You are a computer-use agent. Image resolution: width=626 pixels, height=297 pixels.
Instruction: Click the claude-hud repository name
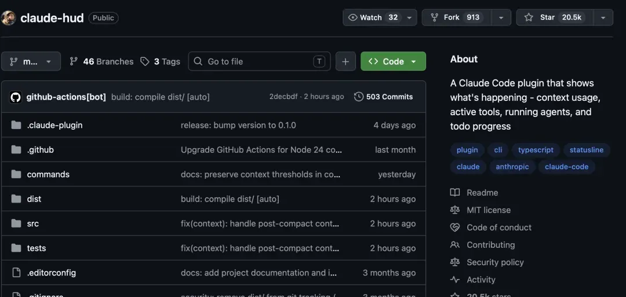[52, 18]
